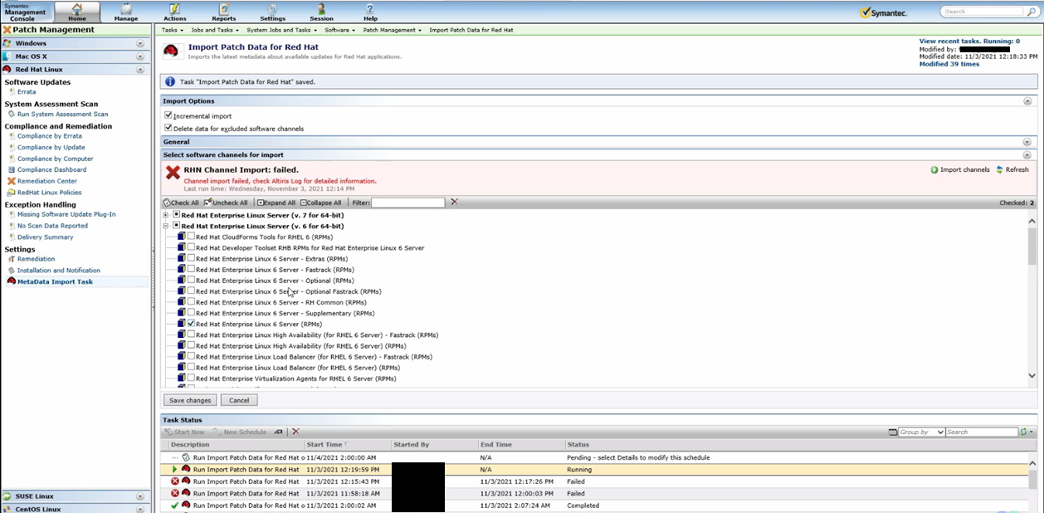Click the green check on the 2:00:02 AM task
Viewport: 1044px width, 513px height.
pyautogui.click(x=175, y=505)
